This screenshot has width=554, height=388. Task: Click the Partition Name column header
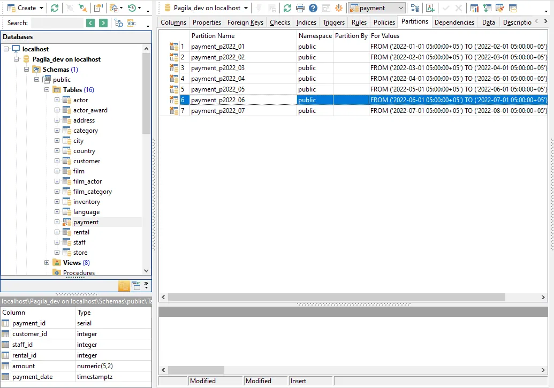point(243,36)
